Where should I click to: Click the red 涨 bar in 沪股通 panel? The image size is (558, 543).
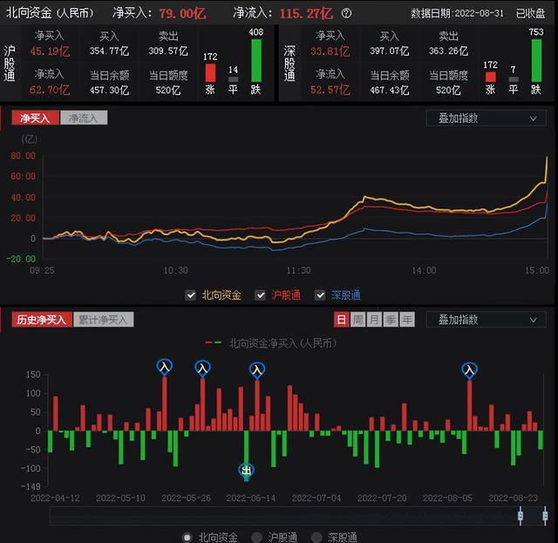(x=210, y=73)
